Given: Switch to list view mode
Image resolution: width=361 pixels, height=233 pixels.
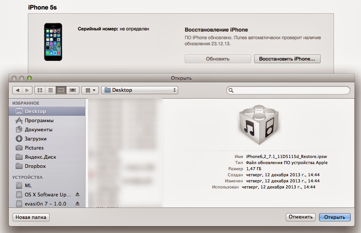Looking at the screenshot, I should pos(50,90).
